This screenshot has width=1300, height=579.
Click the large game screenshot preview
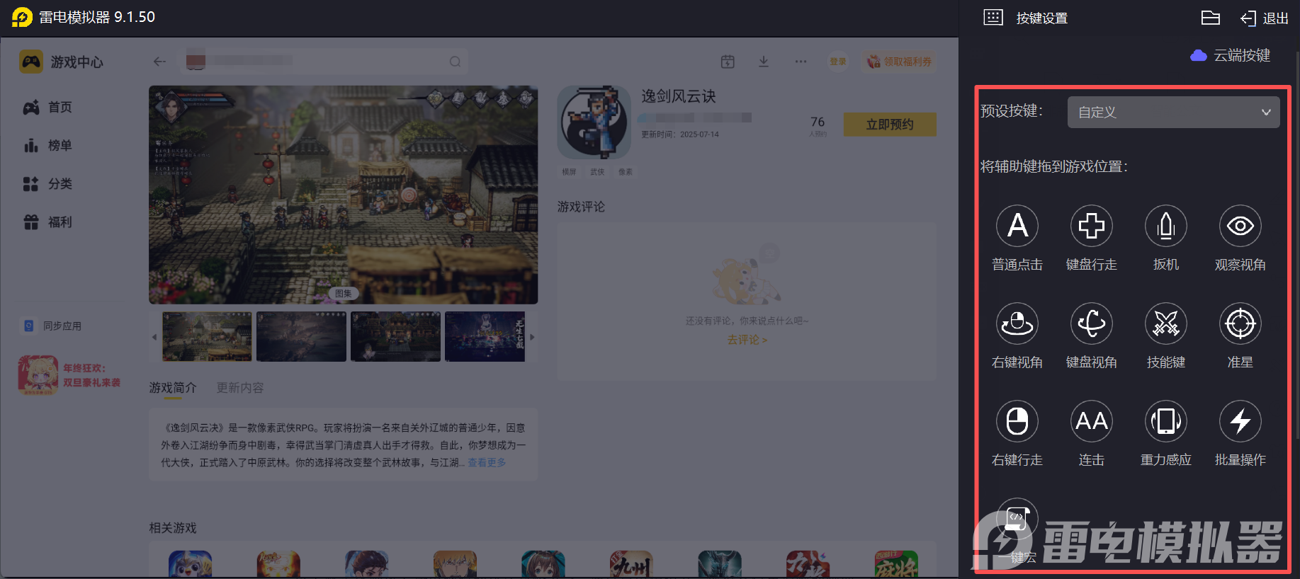(x=343, y=195)
